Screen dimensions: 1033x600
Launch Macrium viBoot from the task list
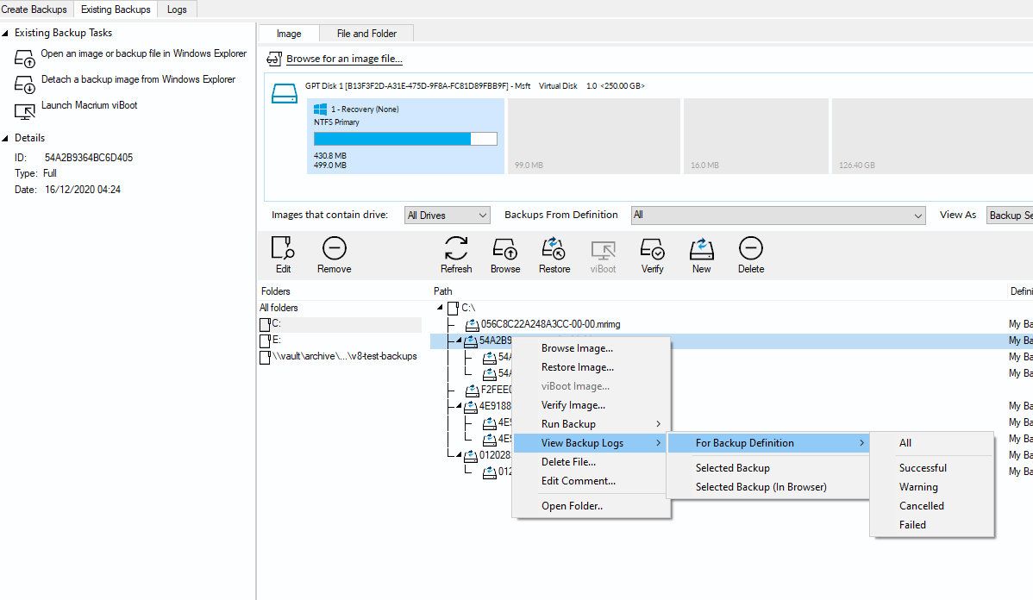click(x=90, y=105)
